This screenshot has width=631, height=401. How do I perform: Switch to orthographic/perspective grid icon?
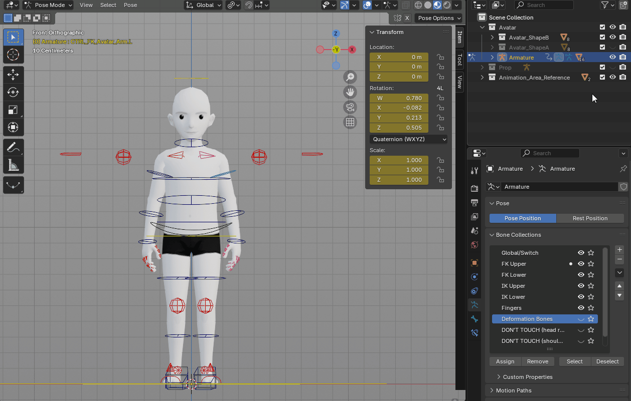click(x=350, y=122)
